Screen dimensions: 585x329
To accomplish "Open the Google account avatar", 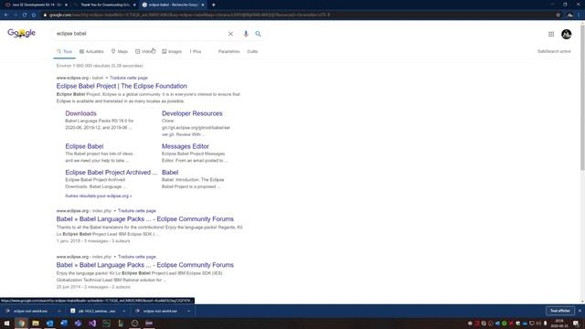I will (567, 34).
